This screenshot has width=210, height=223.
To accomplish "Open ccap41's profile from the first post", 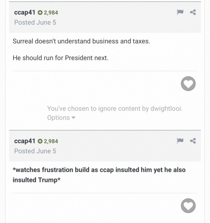I will pyautogui.click(x=25, y=12).
